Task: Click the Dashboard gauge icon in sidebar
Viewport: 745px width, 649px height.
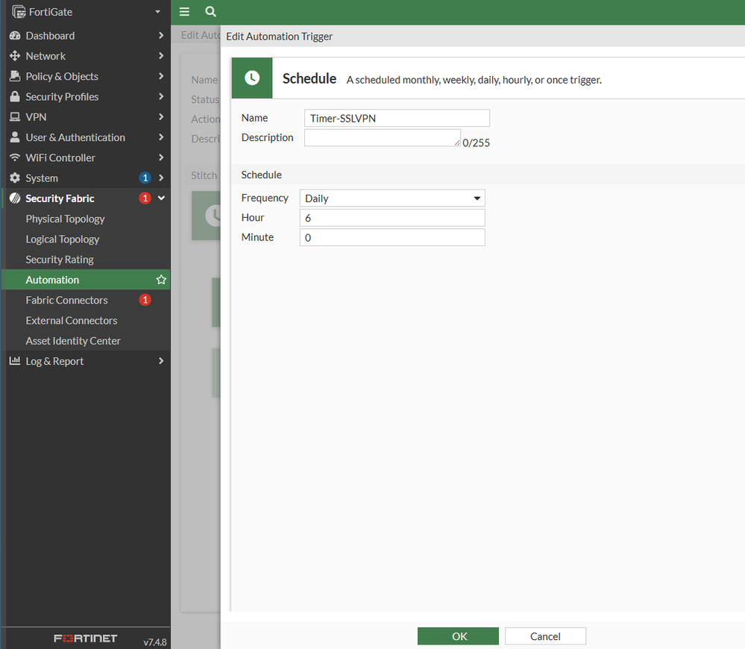Action: tap(14, 36)
